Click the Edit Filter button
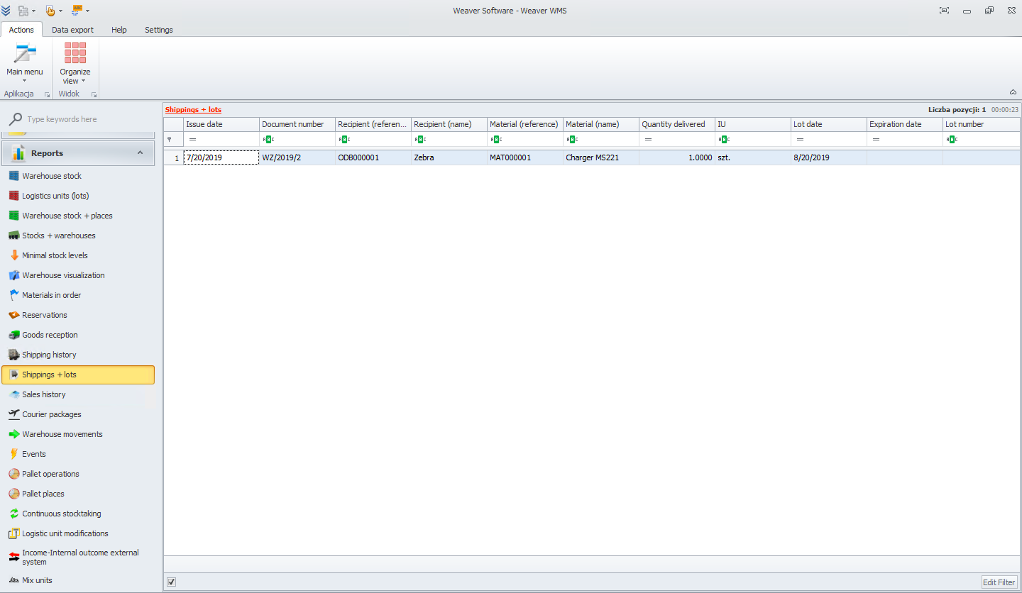 tap(999, 582)
